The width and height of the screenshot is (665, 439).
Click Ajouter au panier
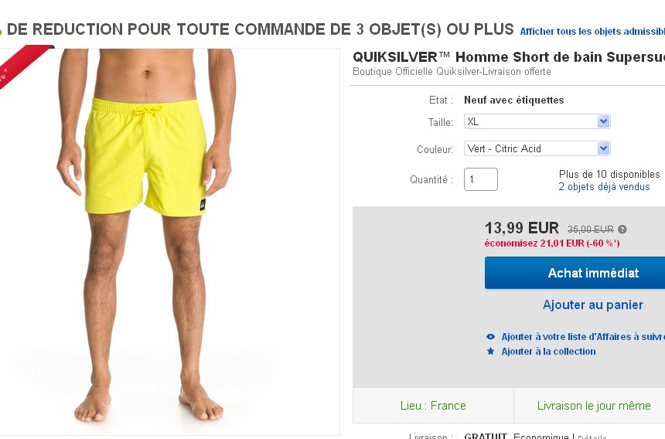592,305
